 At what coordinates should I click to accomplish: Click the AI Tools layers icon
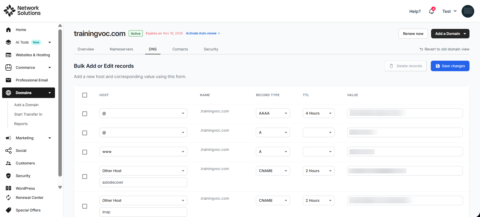pos(8,42)
